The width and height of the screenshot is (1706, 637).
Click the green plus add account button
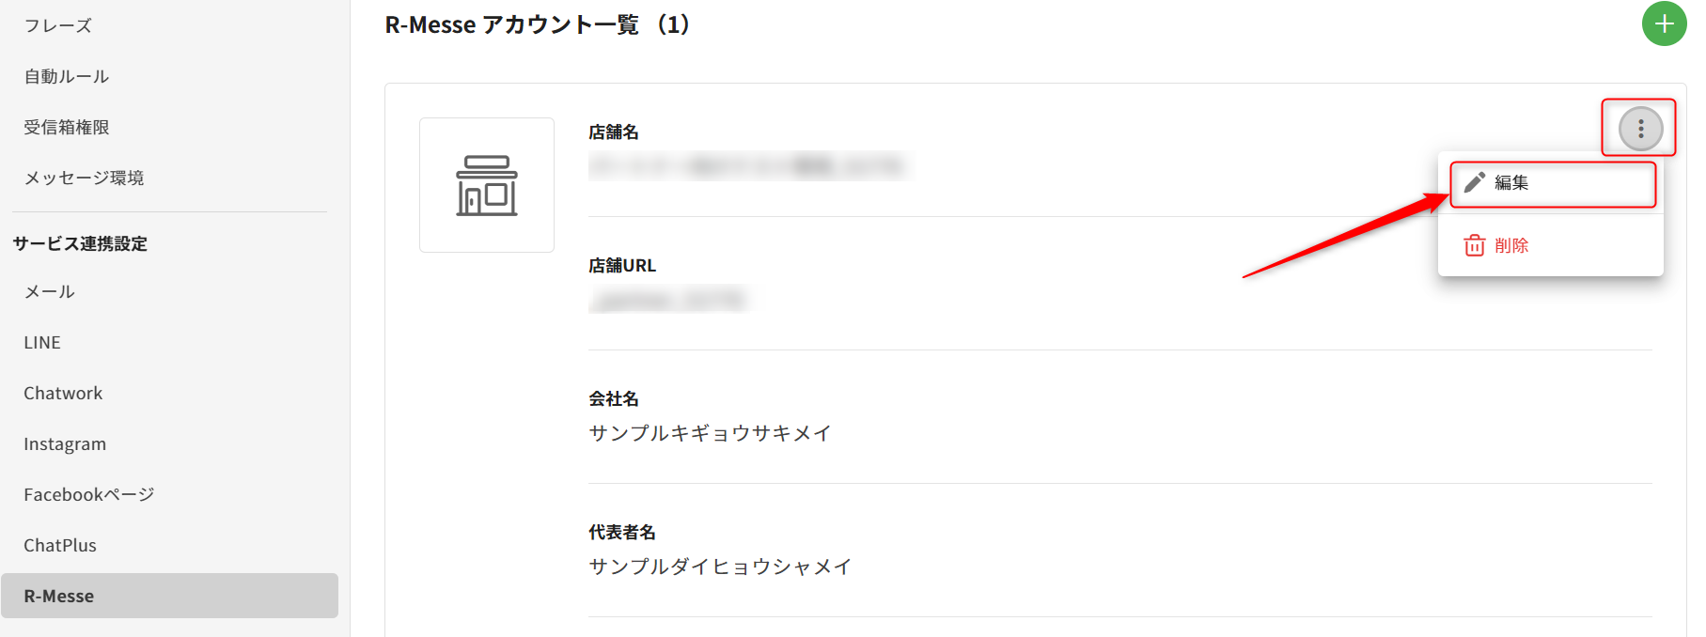pos(1664,24)
